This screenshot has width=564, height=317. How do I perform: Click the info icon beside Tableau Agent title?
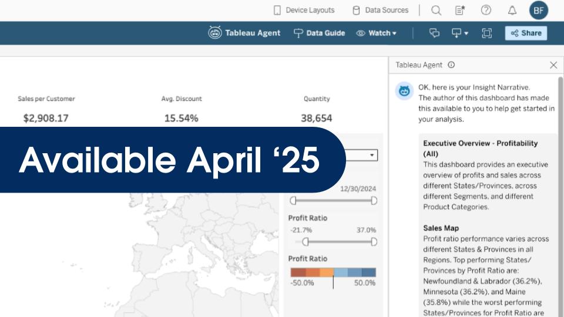pos(451,65)
